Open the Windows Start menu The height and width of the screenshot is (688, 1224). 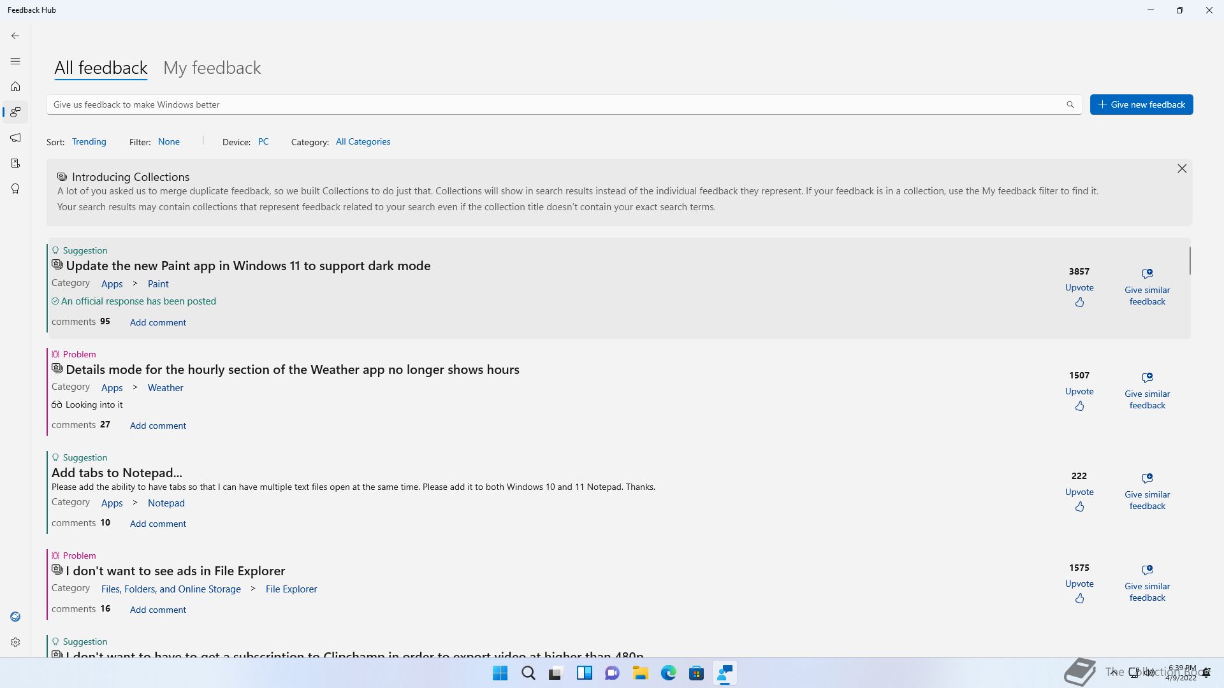(x=500, y=673)
